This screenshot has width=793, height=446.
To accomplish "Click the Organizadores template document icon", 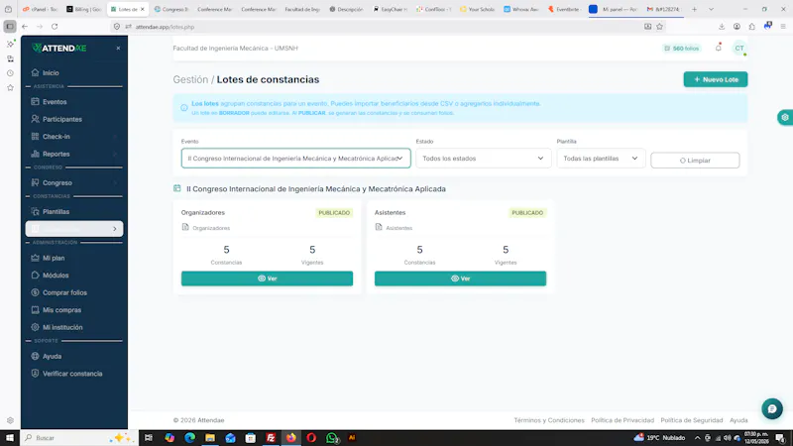I will click(185, 227).
